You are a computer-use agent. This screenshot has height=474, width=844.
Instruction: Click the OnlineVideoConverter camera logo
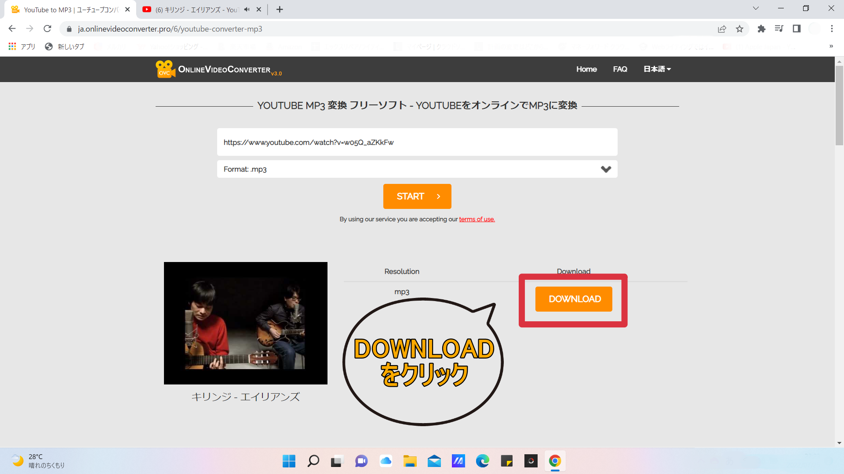click(x=165, y=69)
